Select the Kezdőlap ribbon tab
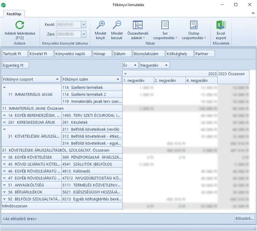This screenshot has width=257, height=231. click(14, 14)
